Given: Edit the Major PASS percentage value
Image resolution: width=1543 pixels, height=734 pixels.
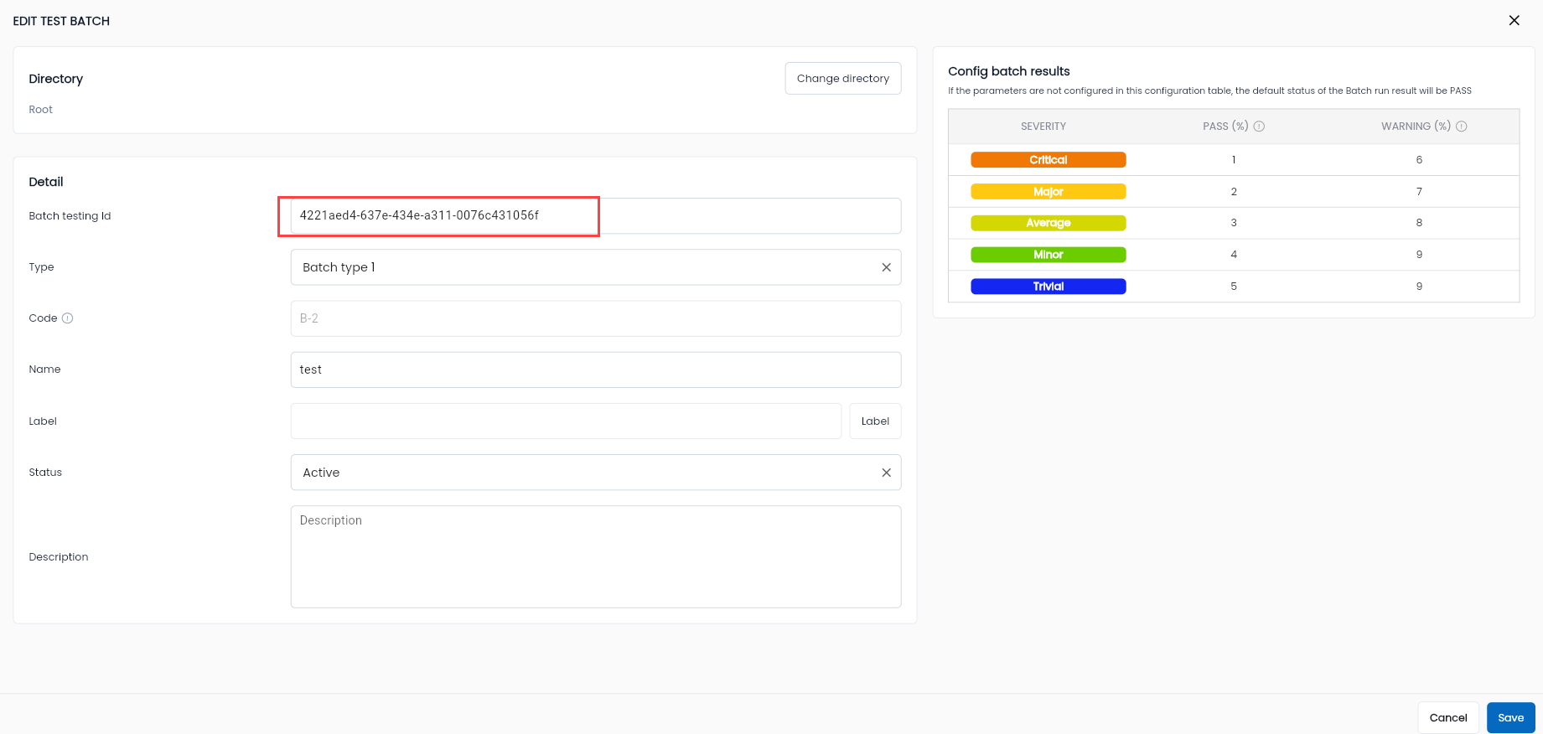Looking at the screenshot, I should [1234, 192].
